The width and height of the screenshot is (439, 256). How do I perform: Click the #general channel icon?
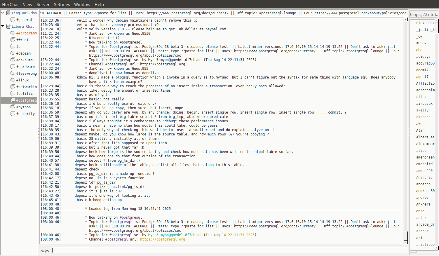pyautogui.click(x=13, y=20)
